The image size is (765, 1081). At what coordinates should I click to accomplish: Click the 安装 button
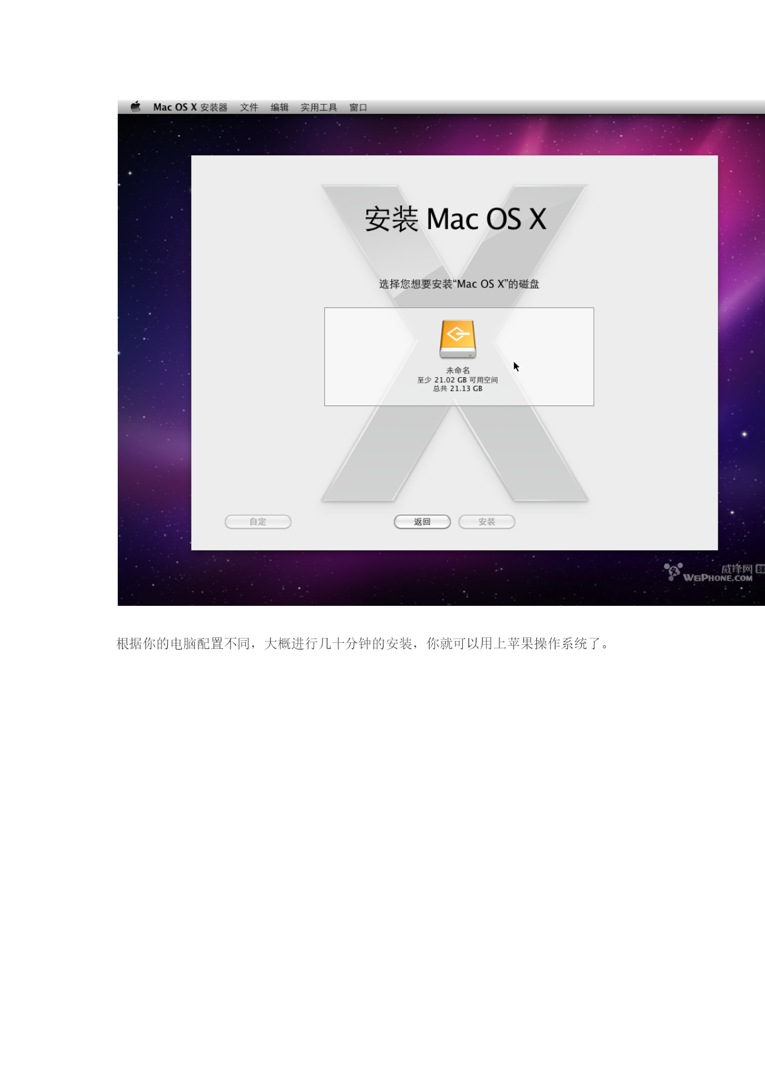point(486,522)
